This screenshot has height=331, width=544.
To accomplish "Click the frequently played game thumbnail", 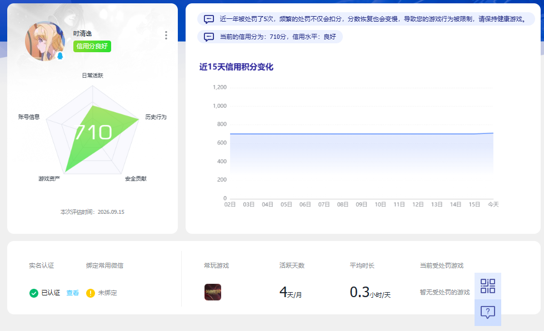I will 213,292.
